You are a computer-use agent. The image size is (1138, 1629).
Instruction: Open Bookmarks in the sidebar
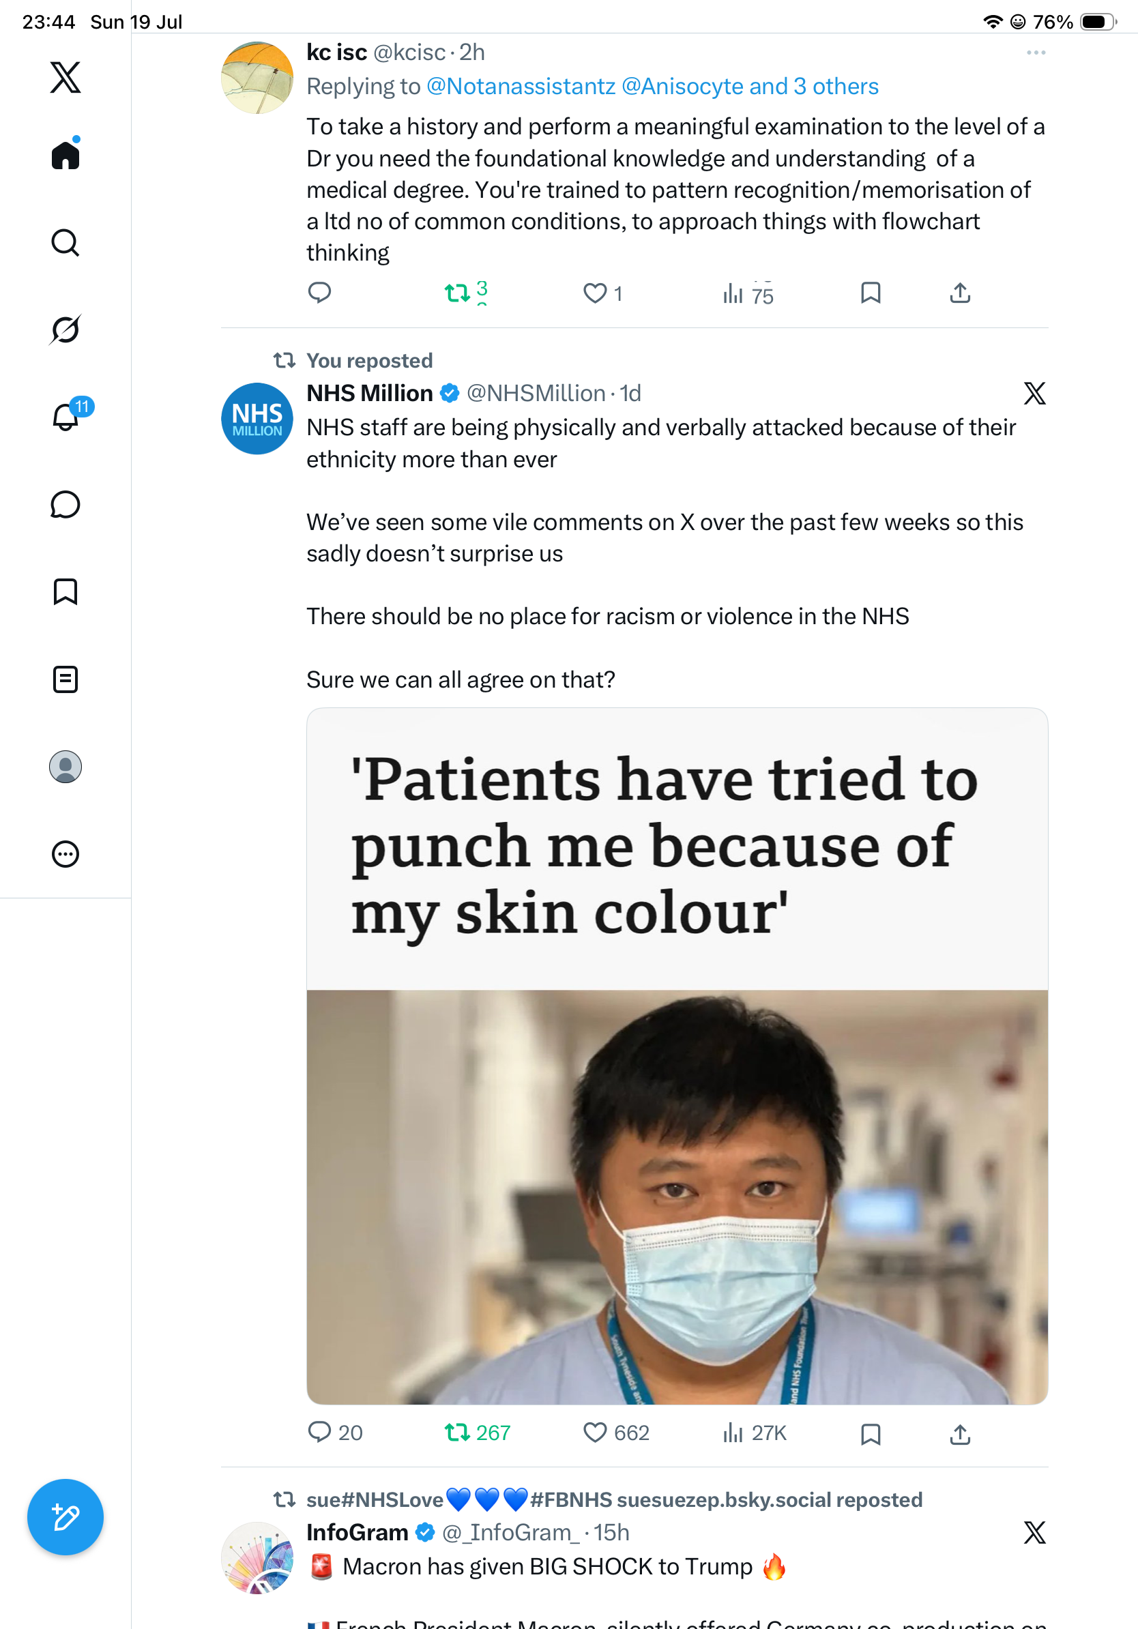pyautogui.click(x=65, y=591)
